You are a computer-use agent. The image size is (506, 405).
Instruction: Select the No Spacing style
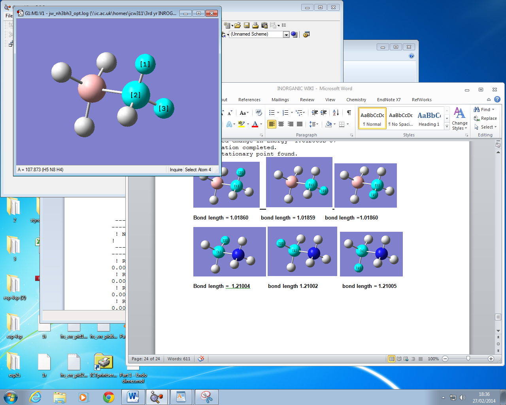click(x=401, y=119)
